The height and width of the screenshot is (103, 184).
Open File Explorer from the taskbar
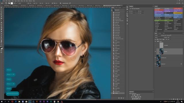19,102
